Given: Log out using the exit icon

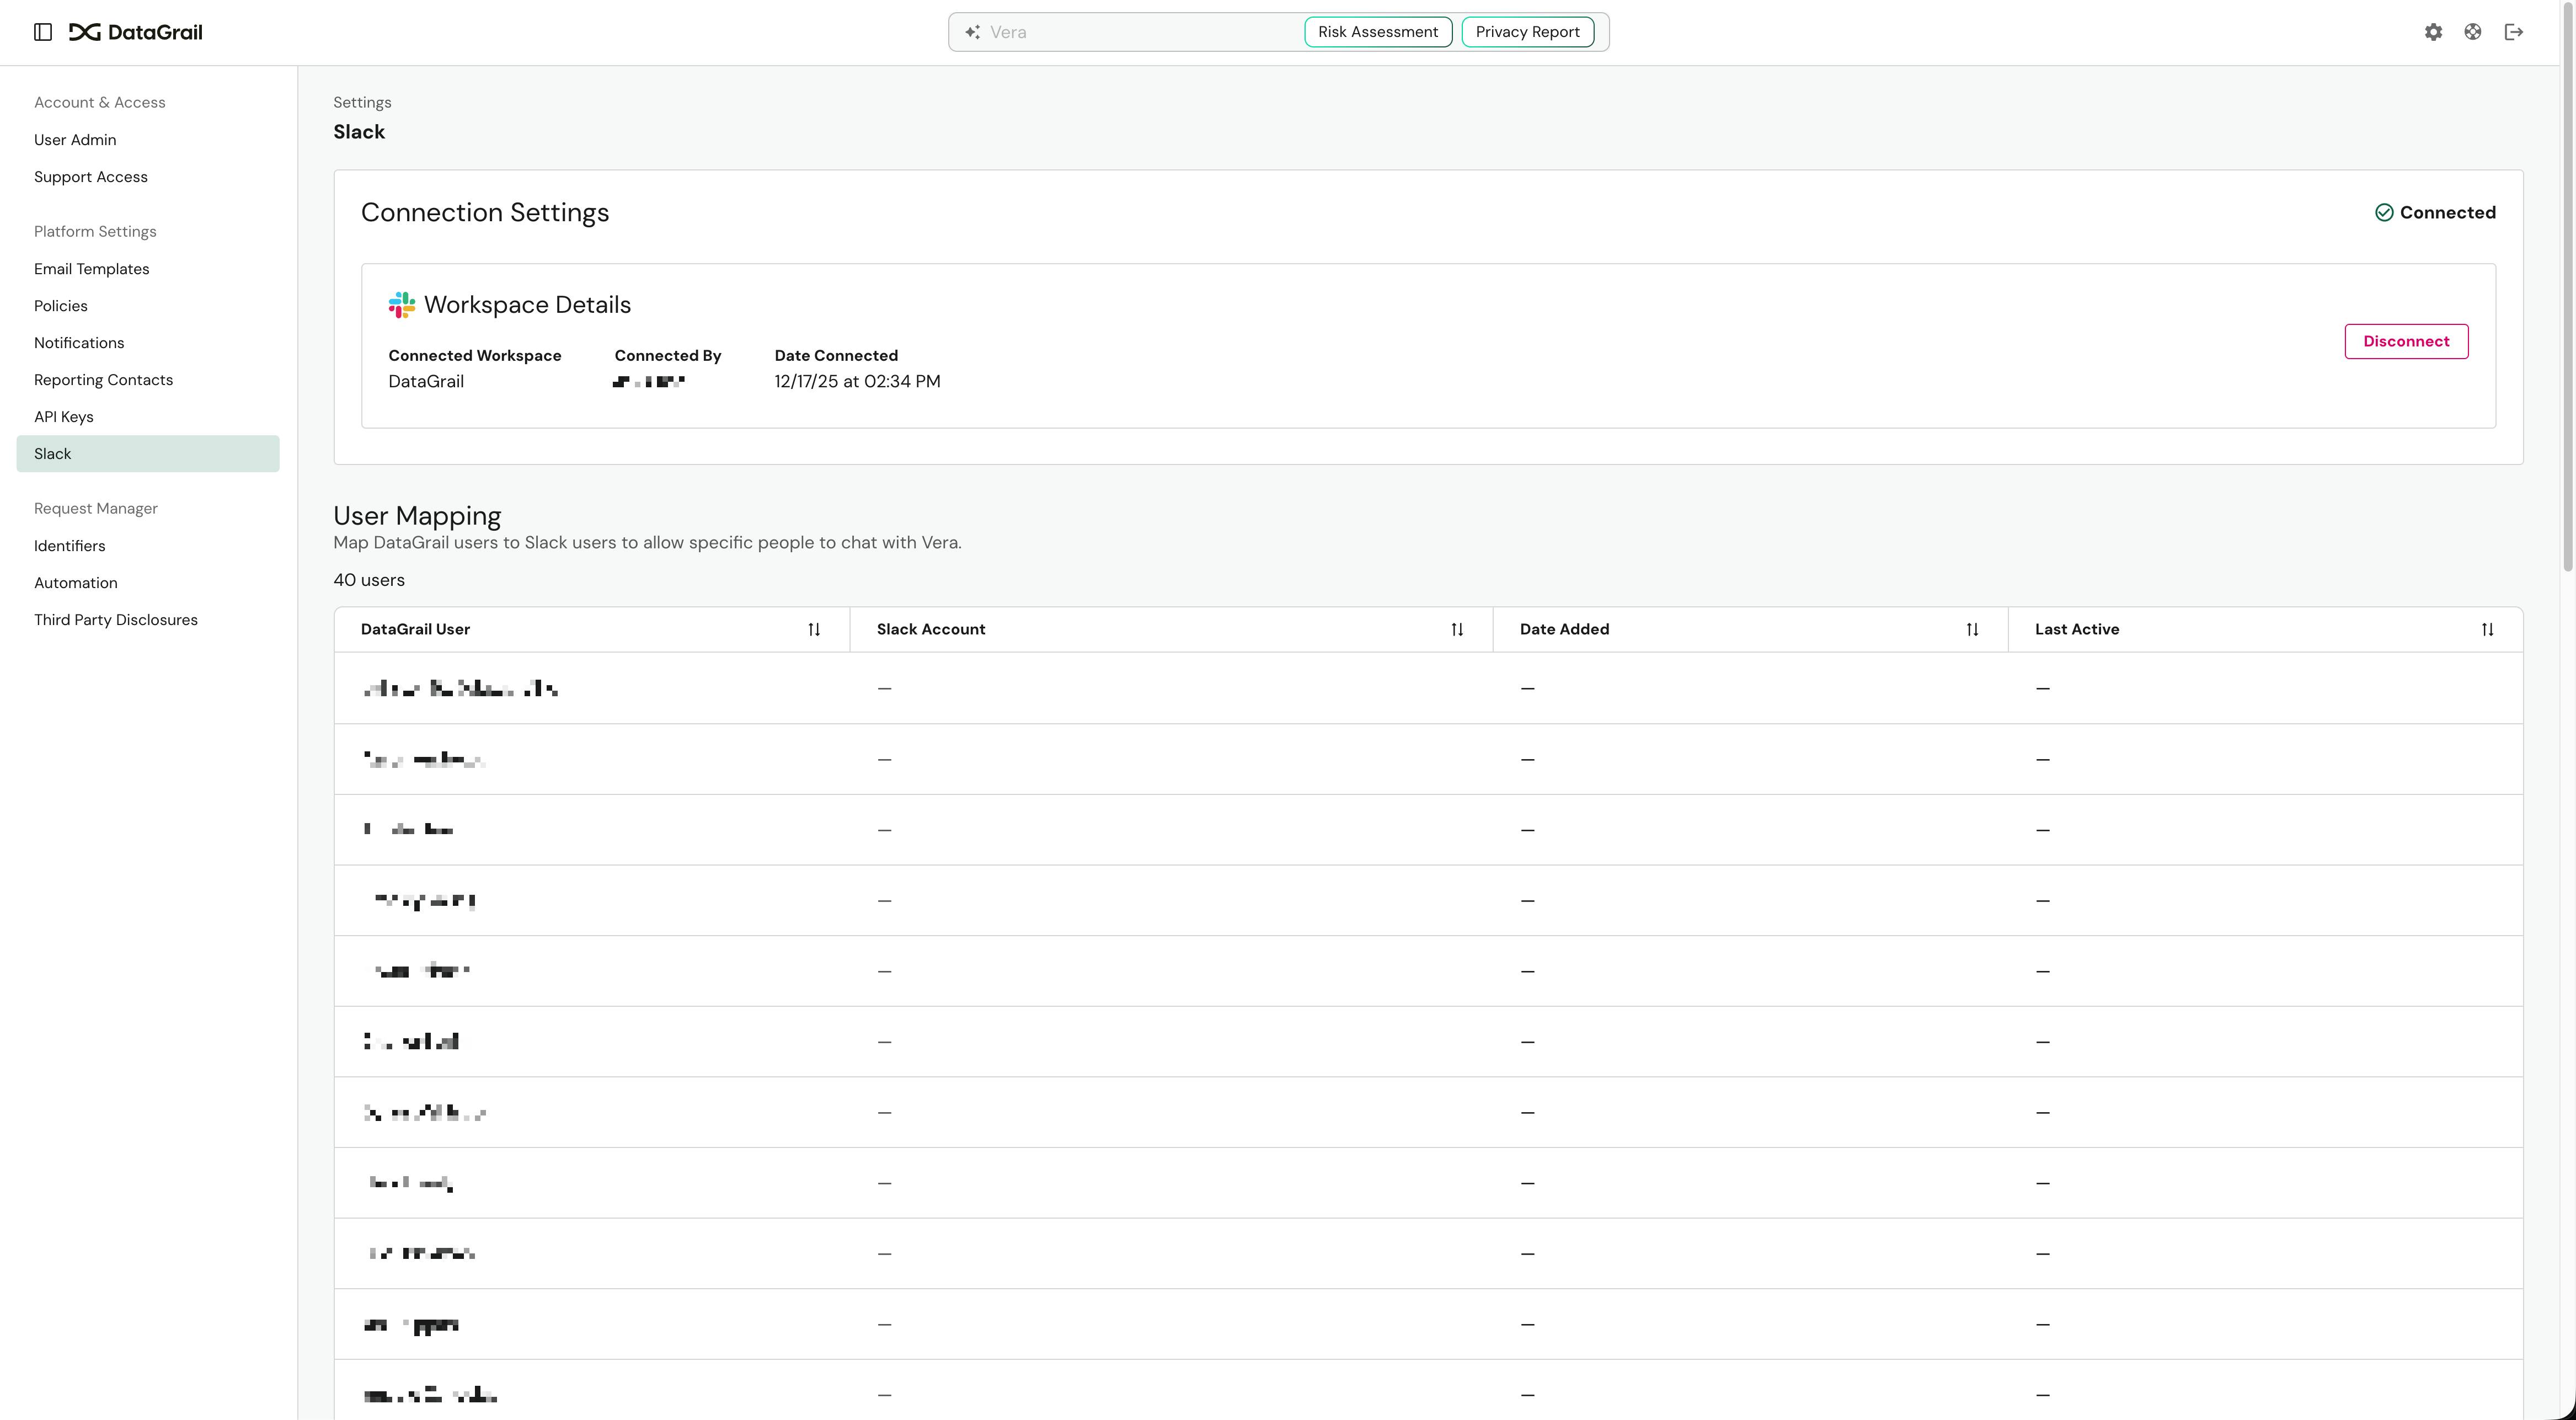Looking at the screenshot, I should click(x=2514, y=32).
